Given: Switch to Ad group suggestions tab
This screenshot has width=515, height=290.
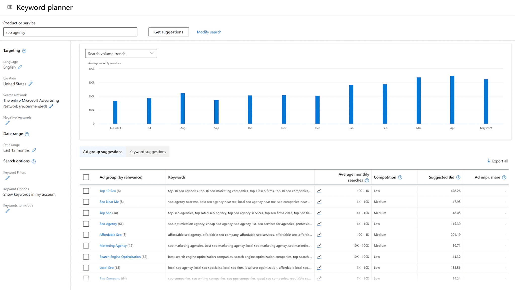Looking at the screenshot, I should pos(103,152).
